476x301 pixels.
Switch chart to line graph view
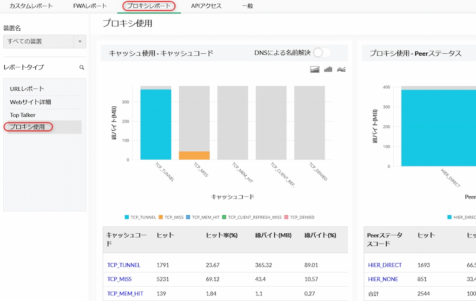click(x=342, y=70)
